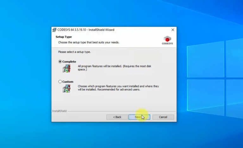The height and width of the screenshot is (148, 243).
Task: Click the bold Complete option label
Action: 69,62
